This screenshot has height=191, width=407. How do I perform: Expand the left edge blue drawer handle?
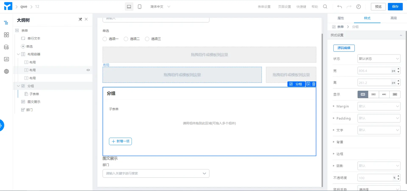(2, 125)
